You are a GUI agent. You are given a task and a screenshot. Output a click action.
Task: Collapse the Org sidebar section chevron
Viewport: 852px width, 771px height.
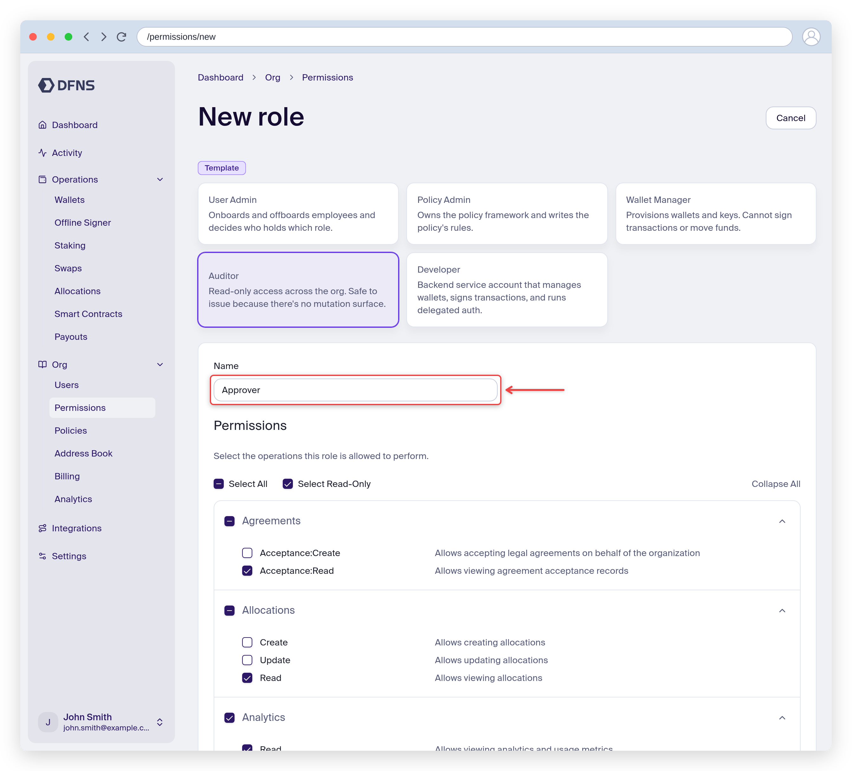[x=160, y=364]
